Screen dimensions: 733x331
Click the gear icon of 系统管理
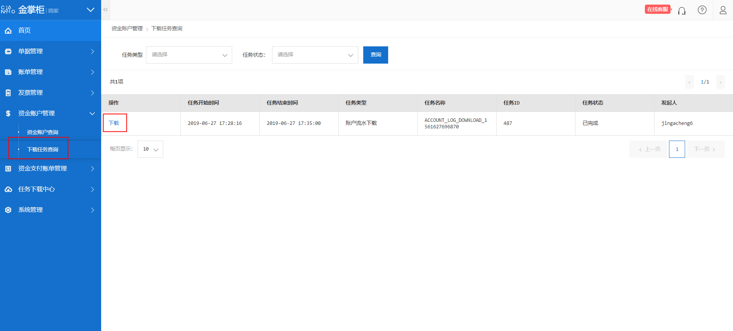click(8, 210)
